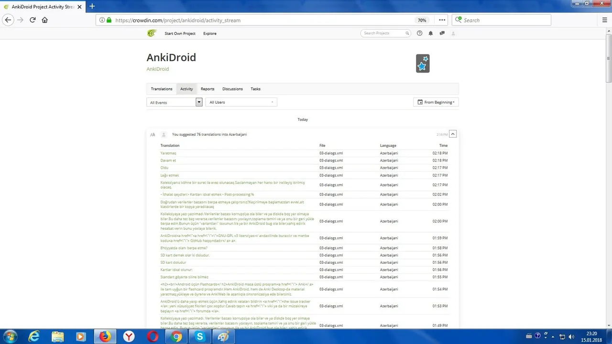Viewport: 612px width, 344px height.
Task: Go to browser Home icon
Action: [x=44, y=20]
